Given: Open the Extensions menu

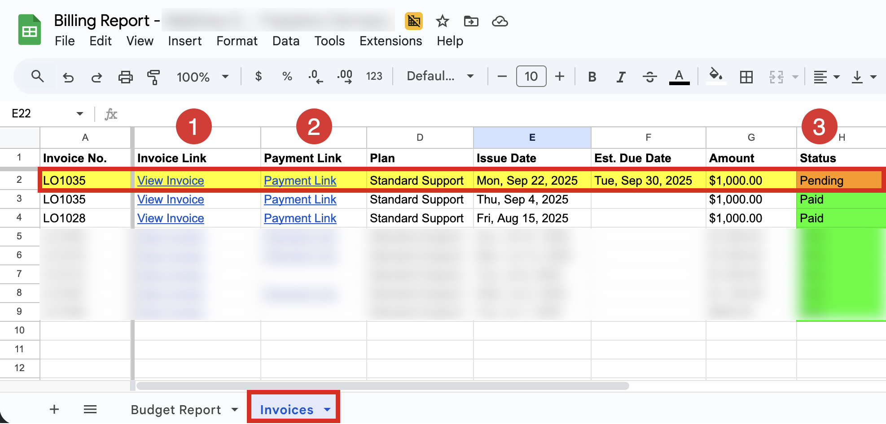Looking at the screenshot, I should (x=390, y=41).
